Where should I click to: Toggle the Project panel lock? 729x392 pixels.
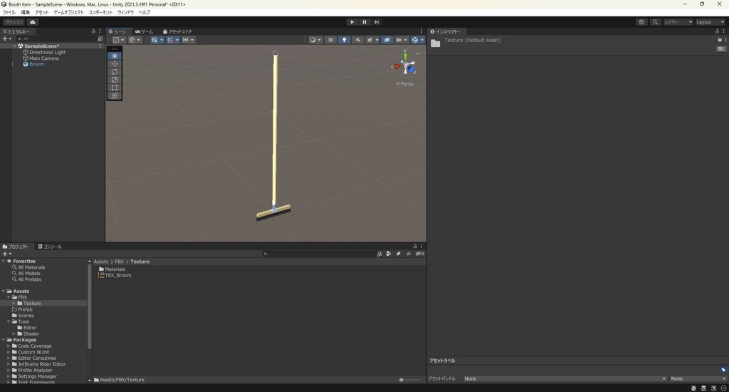415,247
